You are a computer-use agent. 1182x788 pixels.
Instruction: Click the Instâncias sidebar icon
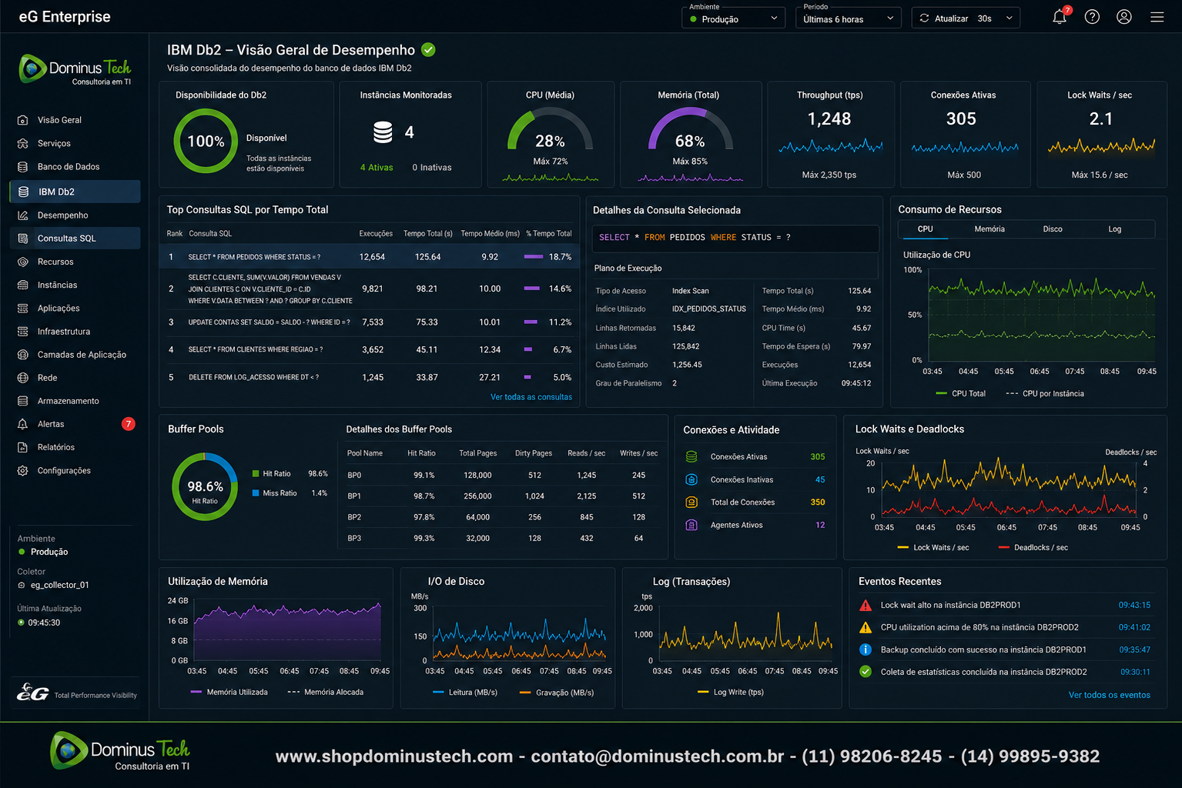23,285
